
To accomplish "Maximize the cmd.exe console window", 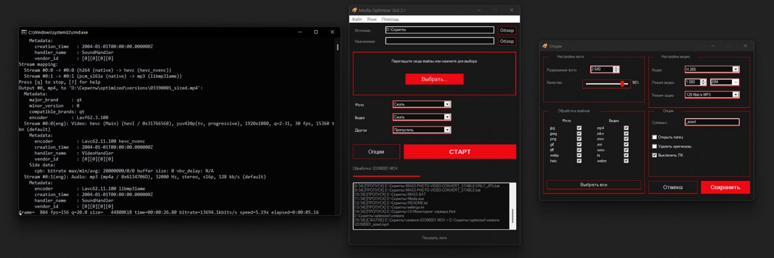I will click(x=316, y=32).
